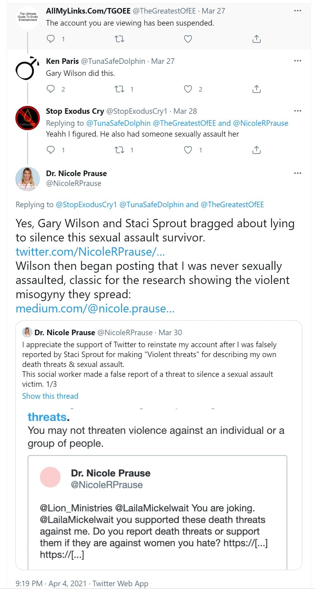Open the medium.com/@nicole.prause… link
Screen dimensions: 315x589
95,308
